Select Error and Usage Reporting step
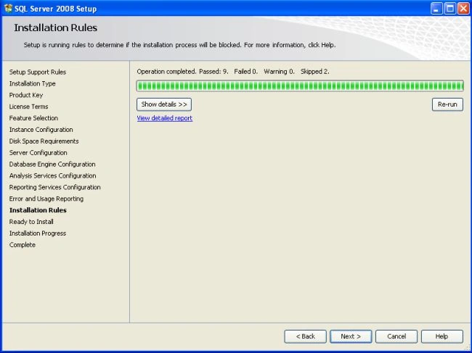 pyautogui.click(x=46, y=199)
